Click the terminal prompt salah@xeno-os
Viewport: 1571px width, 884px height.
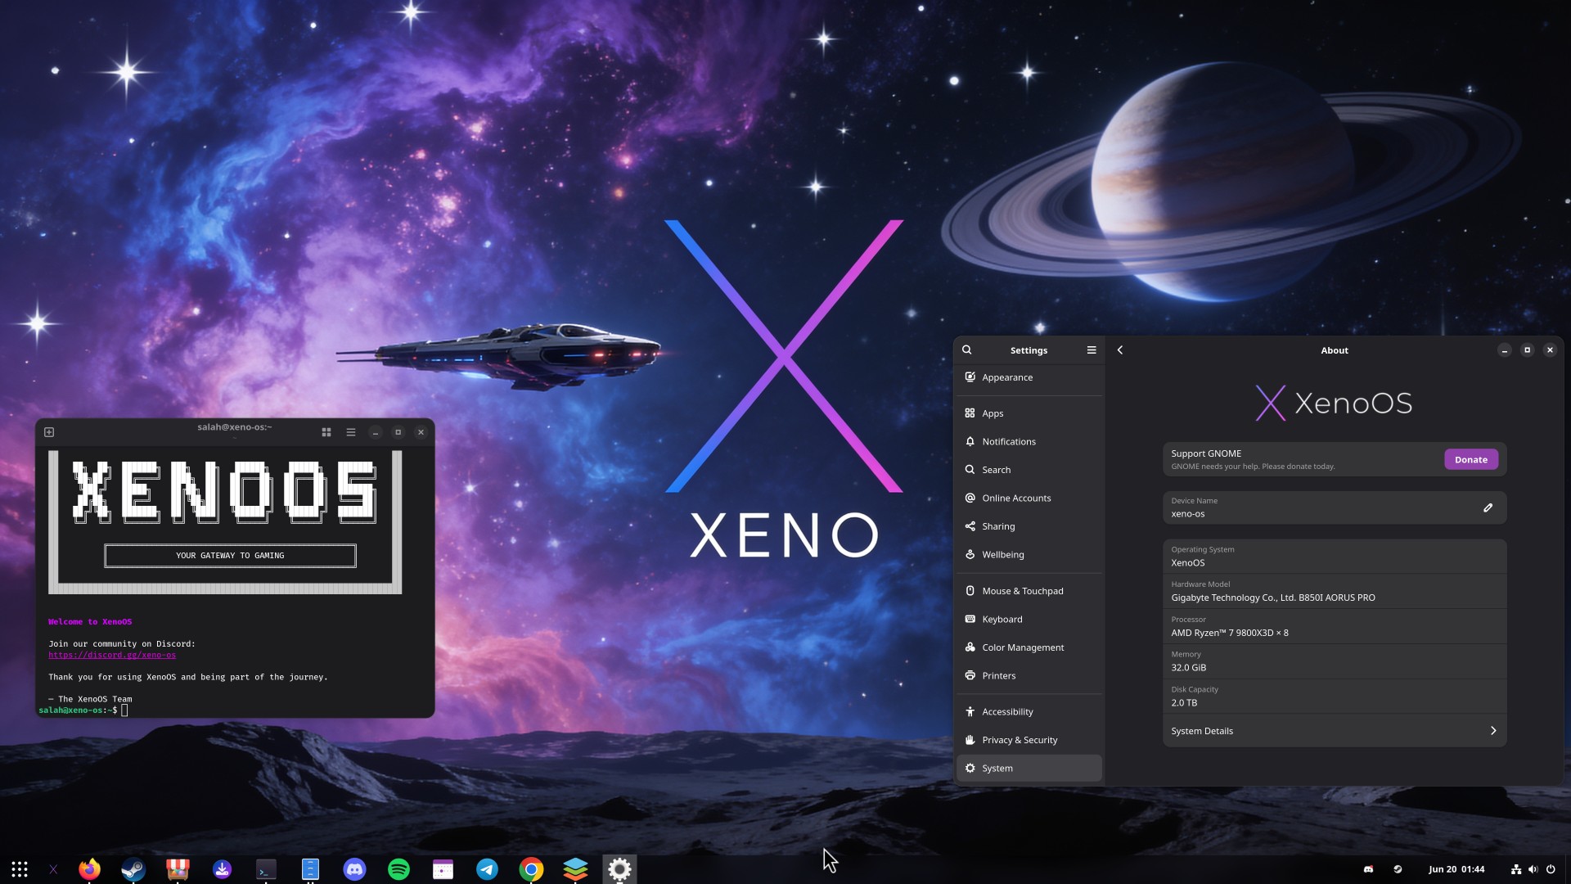[x=78, y=710]
